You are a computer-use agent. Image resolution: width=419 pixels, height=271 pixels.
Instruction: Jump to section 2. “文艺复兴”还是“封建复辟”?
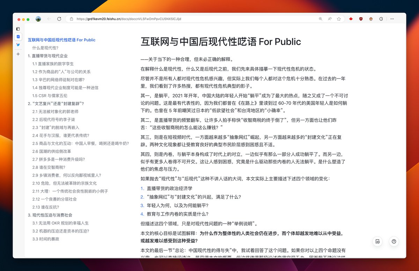tap(56, 104)
